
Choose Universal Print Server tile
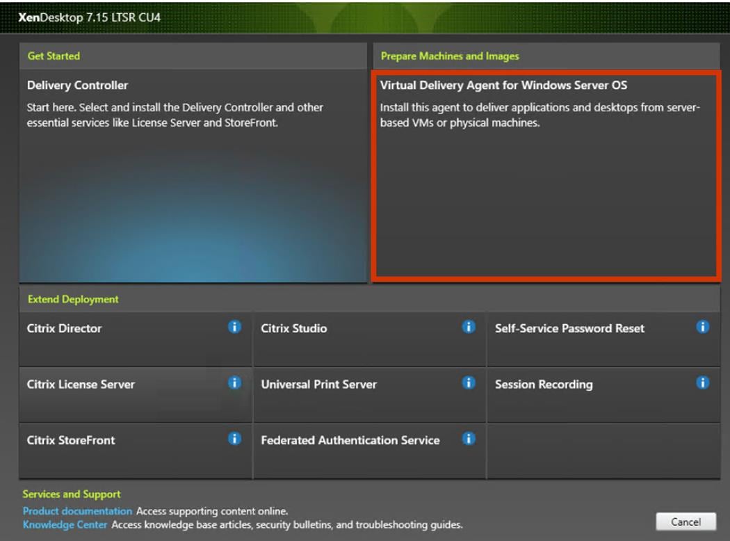[370, 395]
